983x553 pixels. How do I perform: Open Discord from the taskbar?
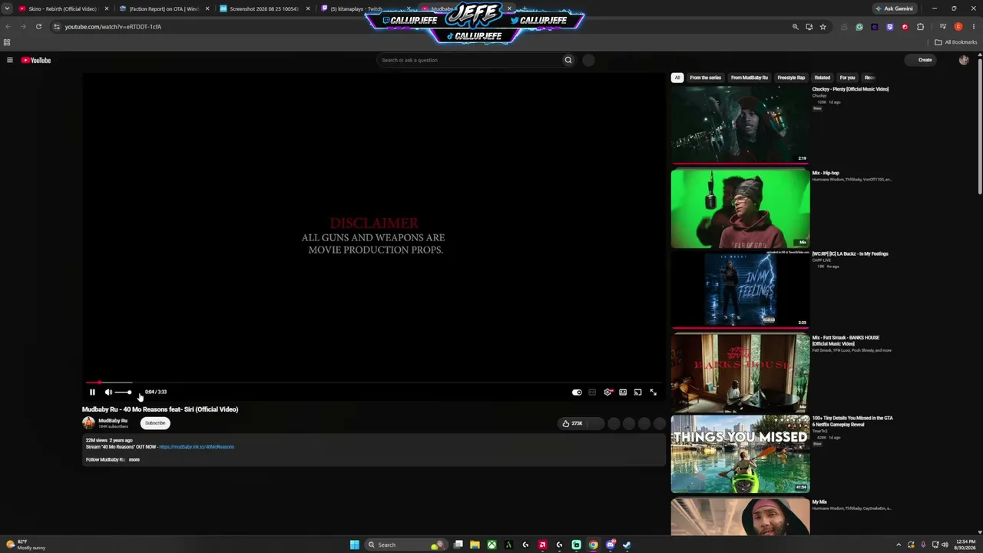click(610, 545)
